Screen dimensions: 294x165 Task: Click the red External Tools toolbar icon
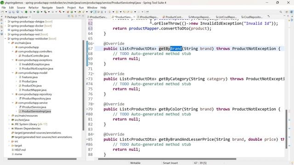click(x=60, y=12)
